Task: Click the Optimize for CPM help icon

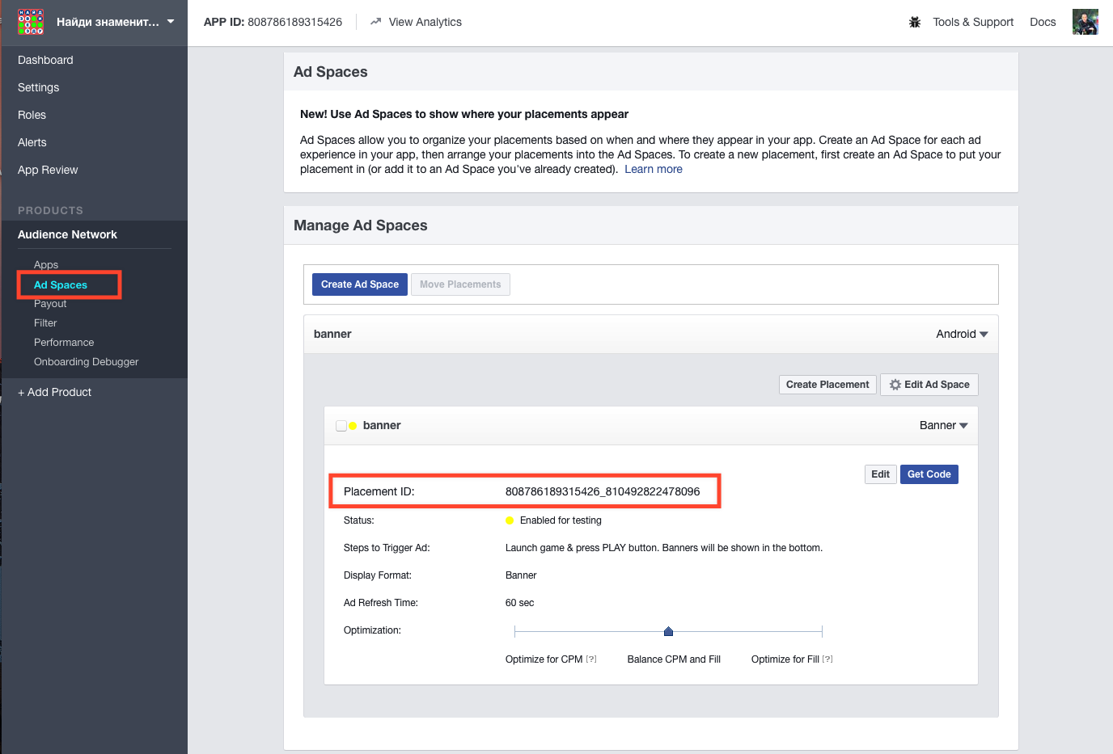Action: [591, 659]
